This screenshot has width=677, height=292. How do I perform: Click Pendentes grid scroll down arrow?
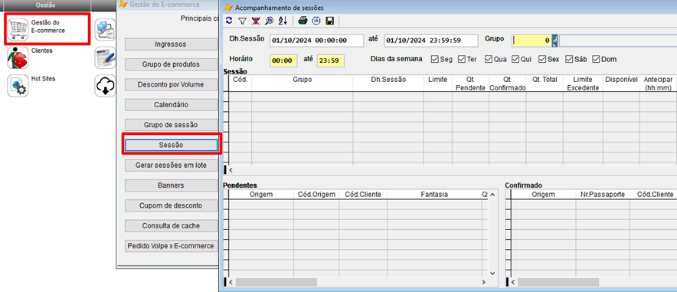point(492,274)
